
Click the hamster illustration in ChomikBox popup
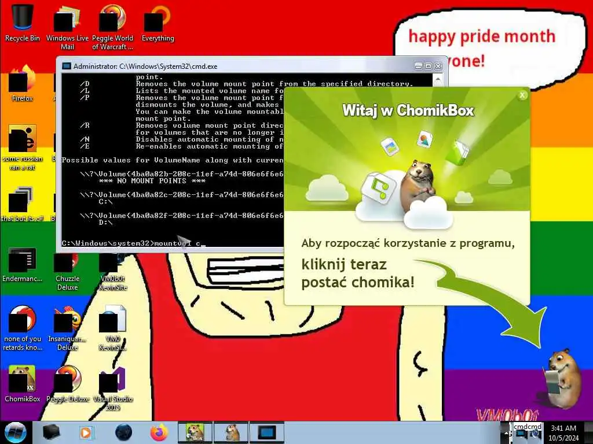coord(419,186)
